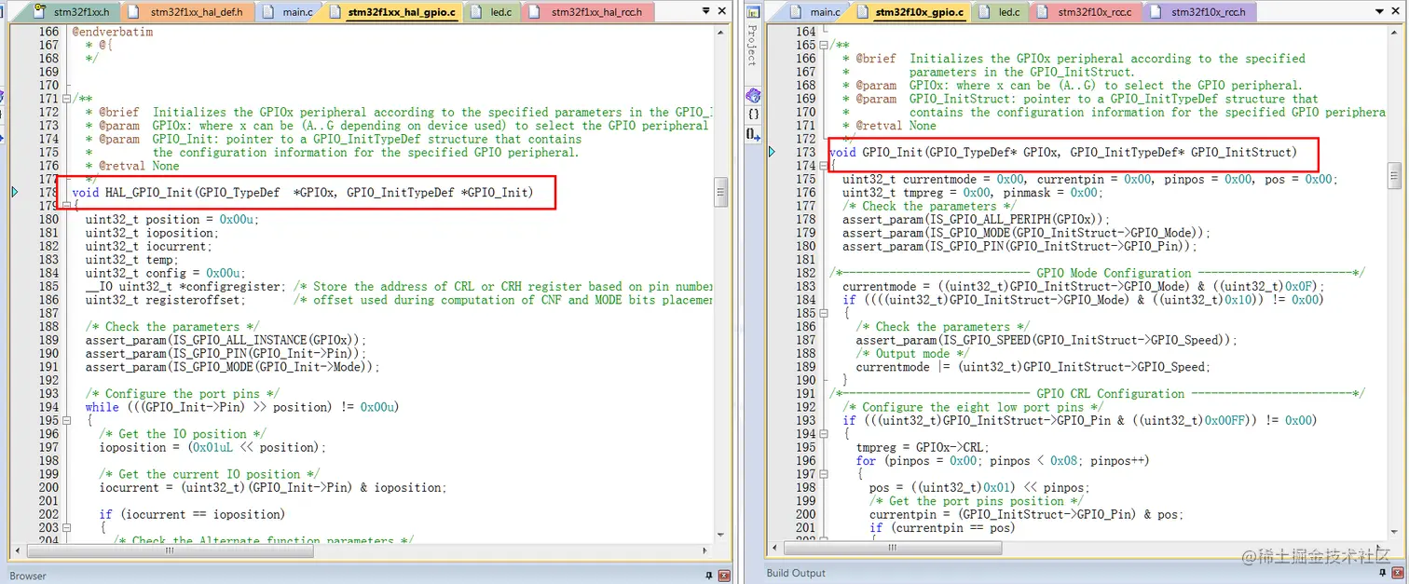Open the Templates panel icon in sidebar
This screenshot has height=584, width=1409.
(x=753, y=133)
